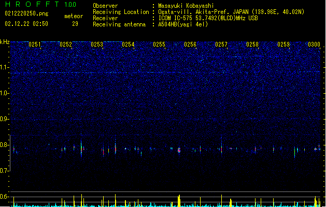Image resolution: width=326 pixels, height=207 pixels.
Task: Click the 0.9 frequency axis label
Action: [4, 119]
